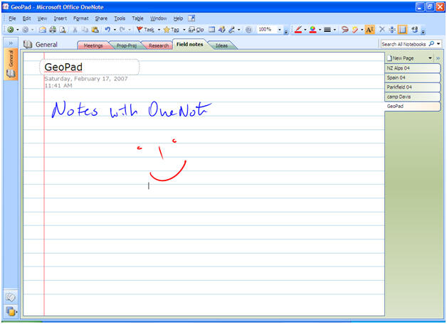Open the bottom-left all notebooks icon
The height and width of the screenshot is (324, 447).
coord(11,311)
